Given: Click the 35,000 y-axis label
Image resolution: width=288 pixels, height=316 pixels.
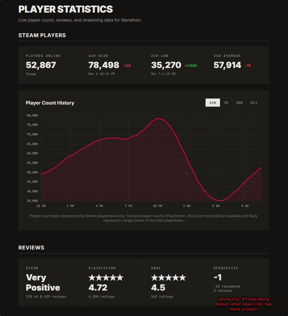Looking at the screenshot, I should (32, 201).
